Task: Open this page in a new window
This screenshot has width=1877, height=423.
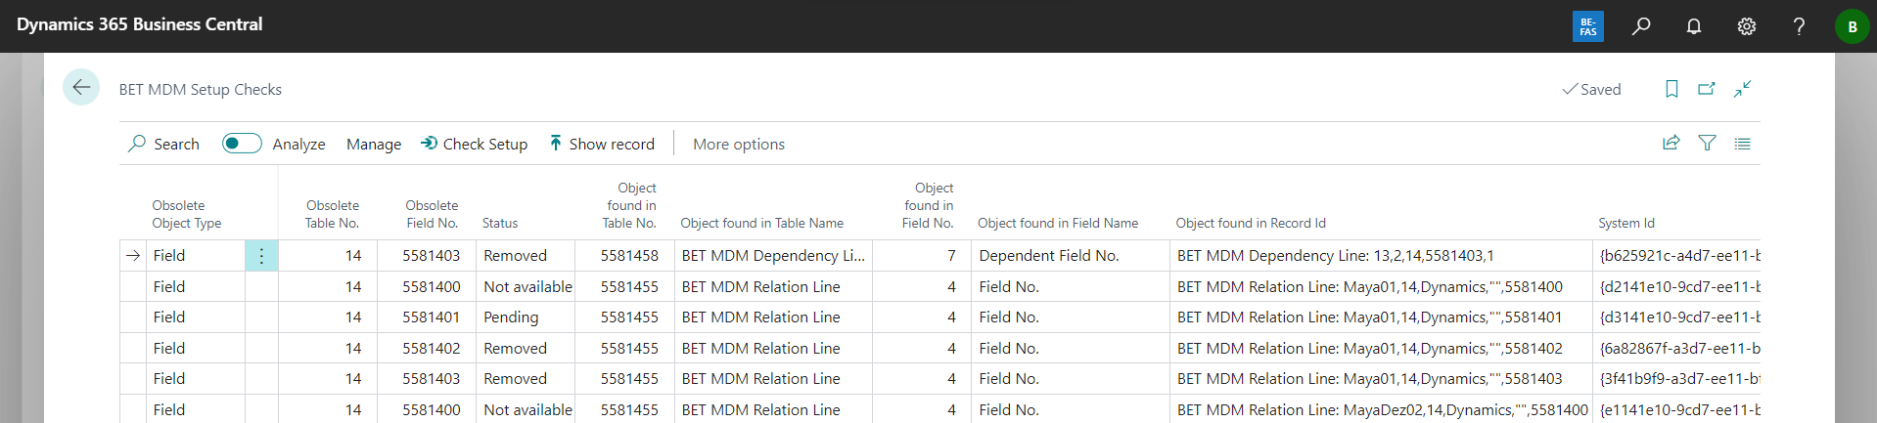Action: click(1707, 89)
